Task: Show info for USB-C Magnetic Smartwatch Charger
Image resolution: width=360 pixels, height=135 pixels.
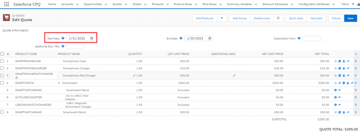Action: (336, 104)
